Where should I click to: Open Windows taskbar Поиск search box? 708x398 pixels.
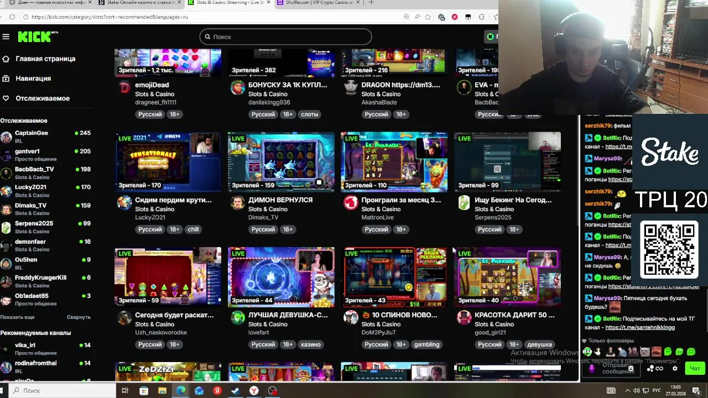click(x=63, y=390)
